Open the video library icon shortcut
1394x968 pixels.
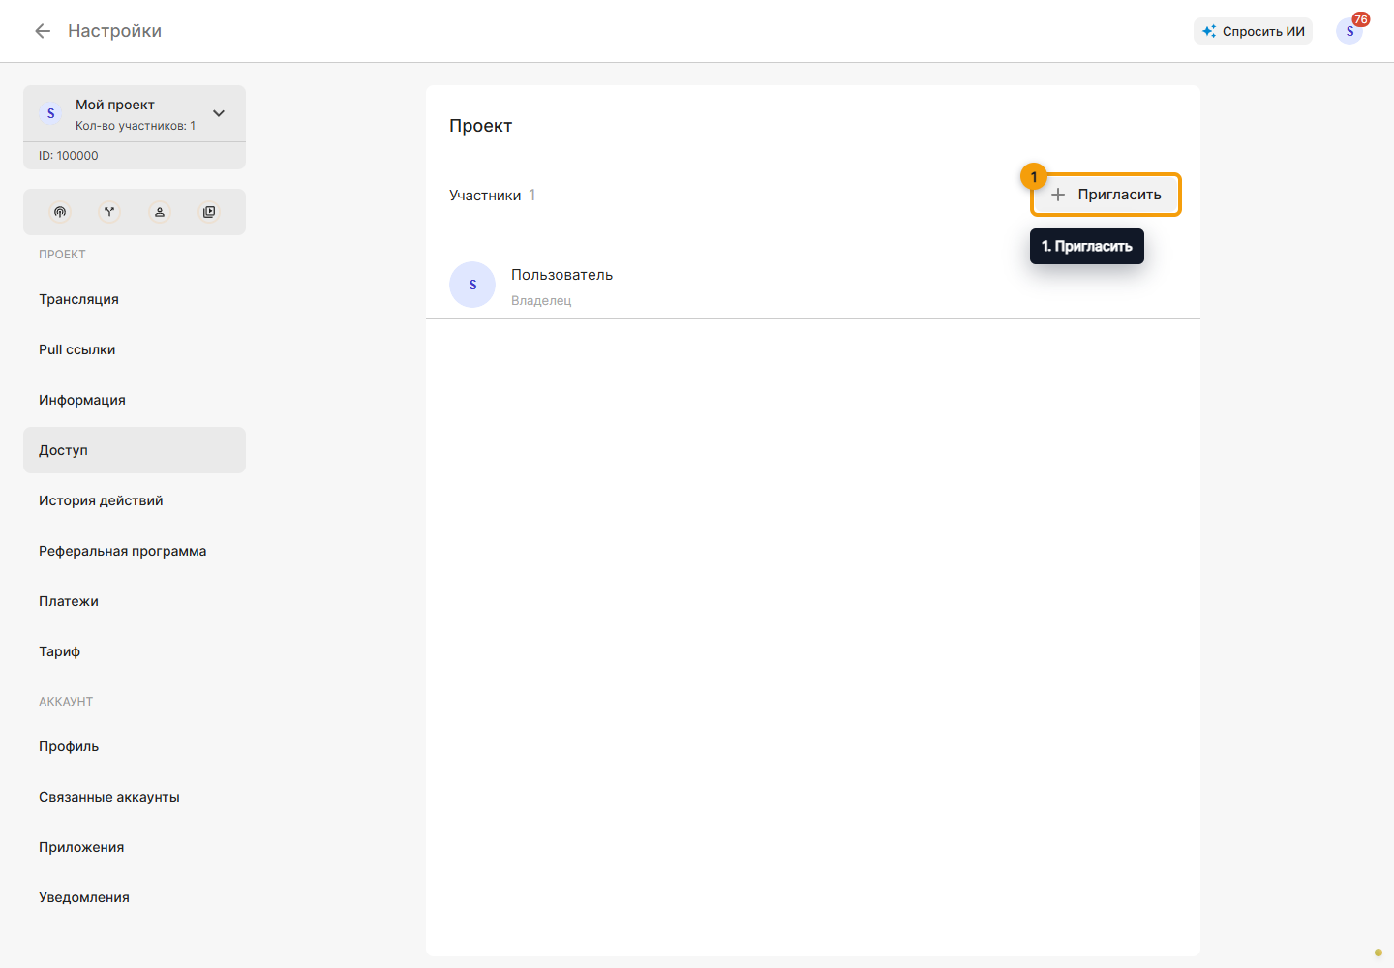[x=209, y=212]
